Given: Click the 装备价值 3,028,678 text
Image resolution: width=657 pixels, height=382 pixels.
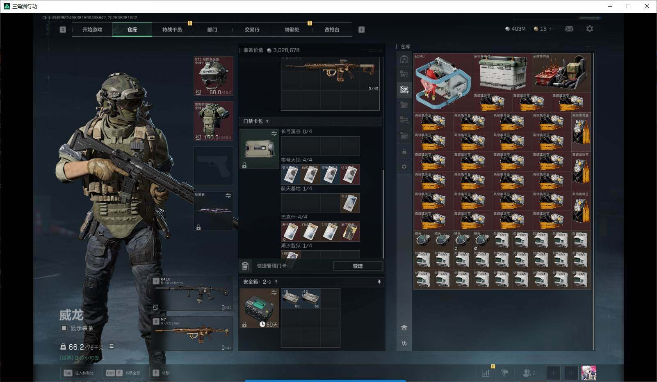Looking at the screenshot, I should pos(271,50).
